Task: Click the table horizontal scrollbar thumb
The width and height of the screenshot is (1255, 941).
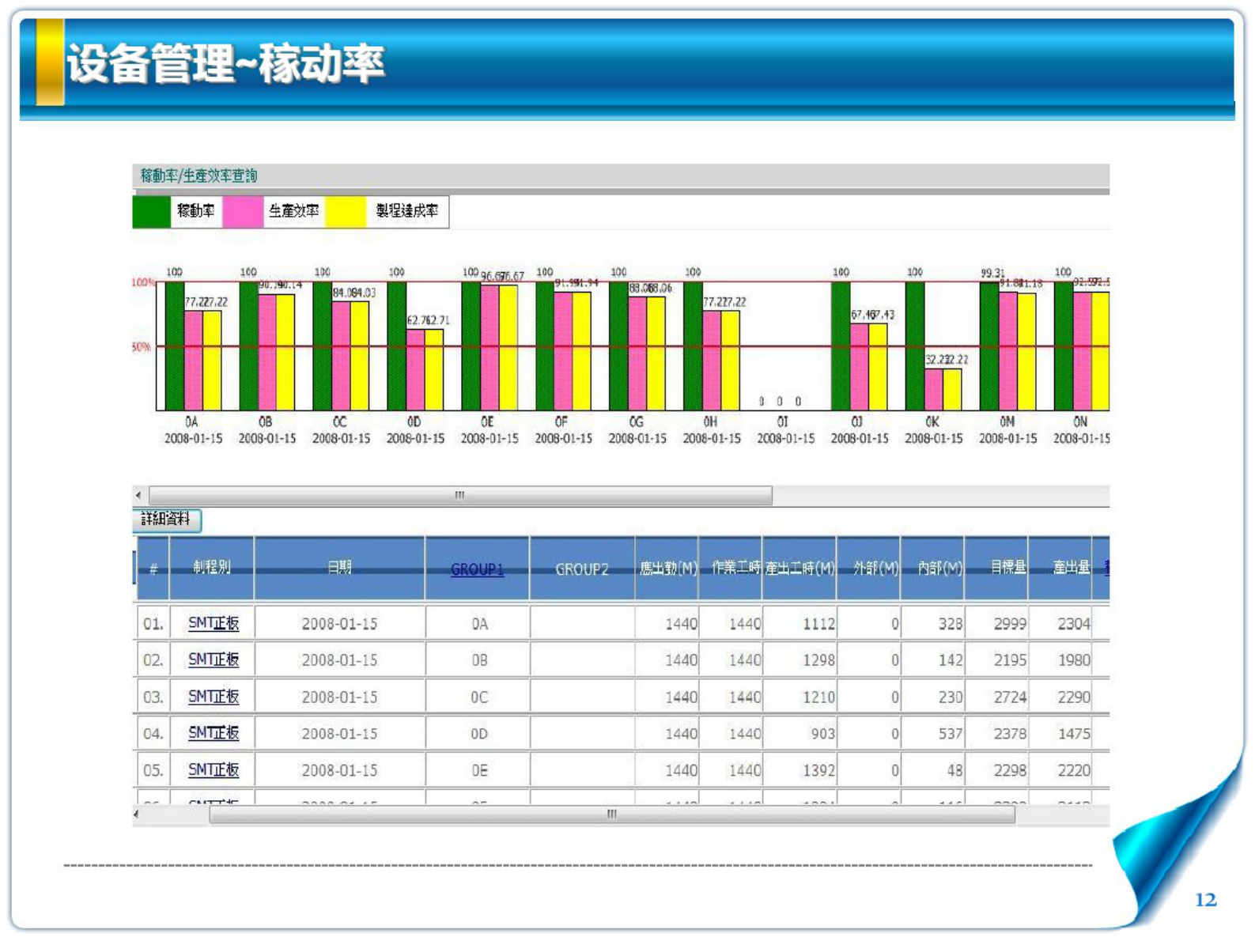Action: coord(612,814)
